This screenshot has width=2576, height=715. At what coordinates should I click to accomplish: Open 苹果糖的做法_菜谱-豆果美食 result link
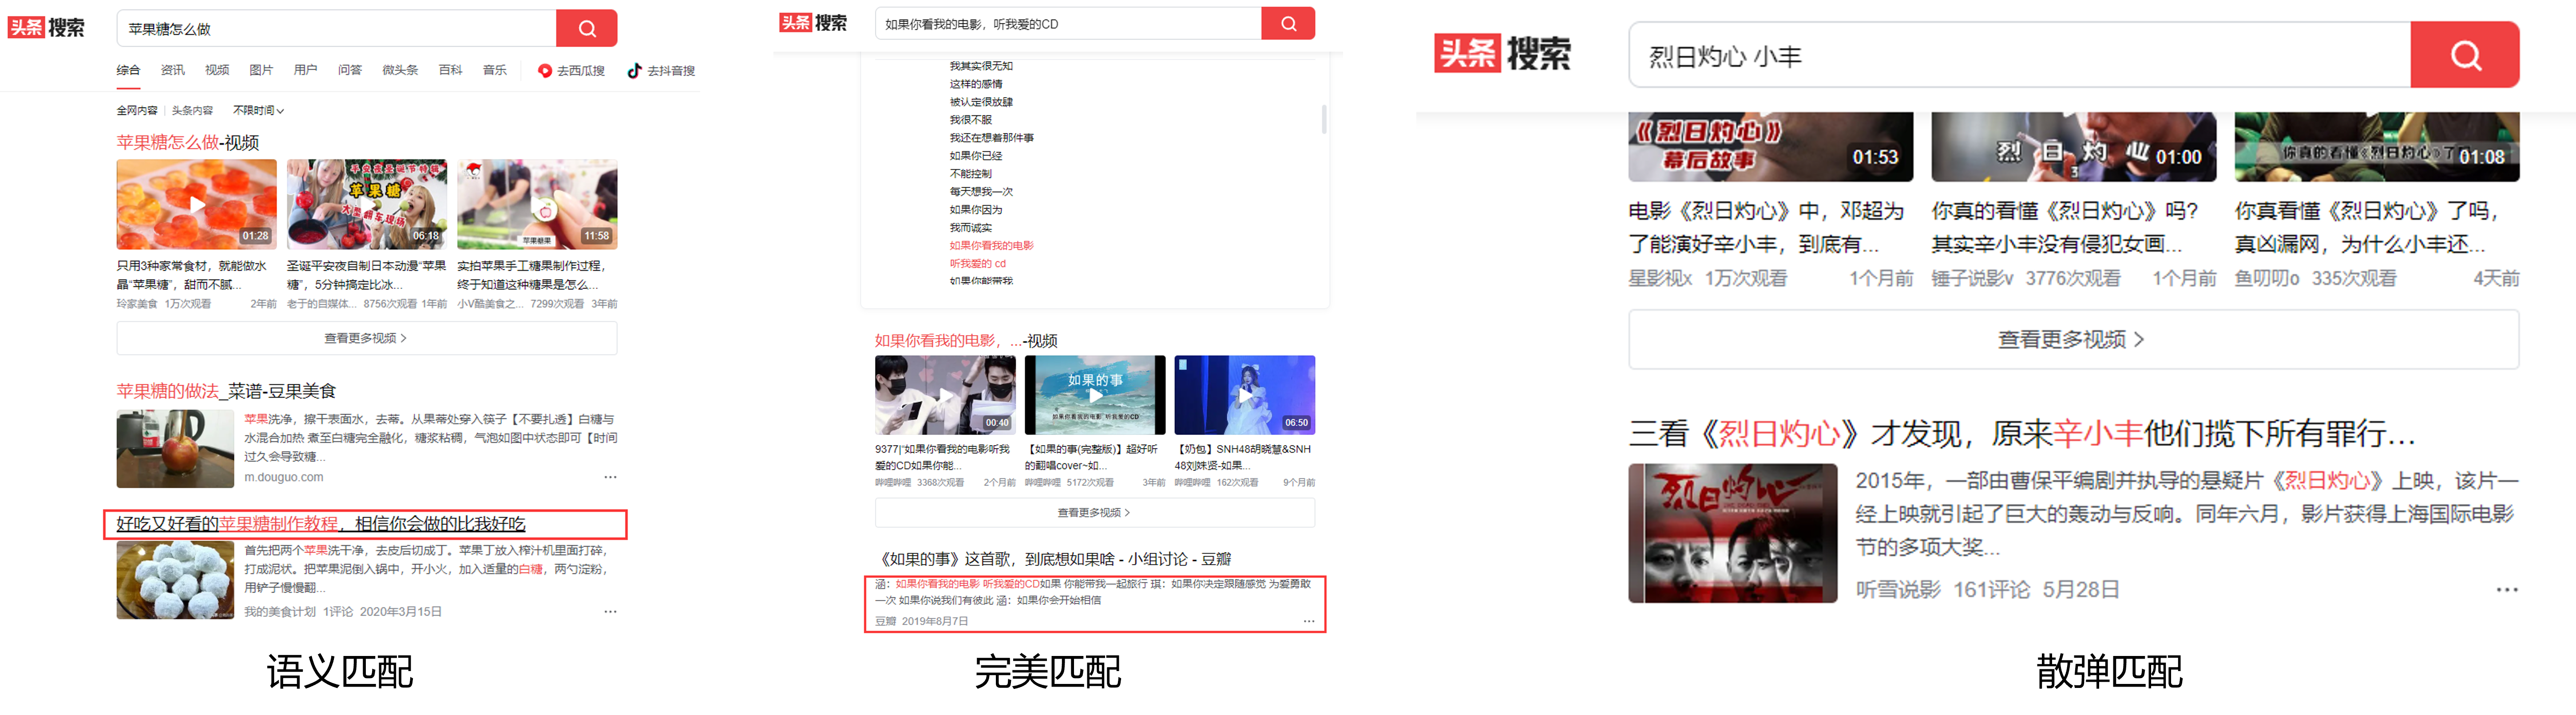(x=226, y=391)
